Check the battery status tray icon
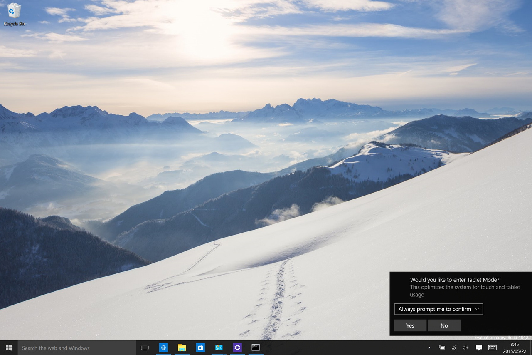 click(442, 348)
